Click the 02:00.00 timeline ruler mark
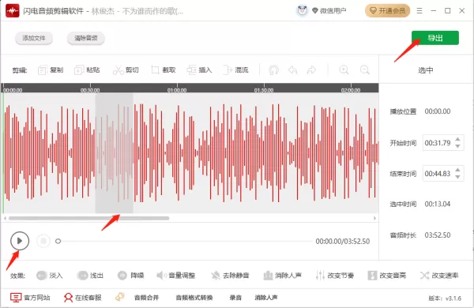The width and height of the screenshot is (474, 308). click(x=351, y=90)
